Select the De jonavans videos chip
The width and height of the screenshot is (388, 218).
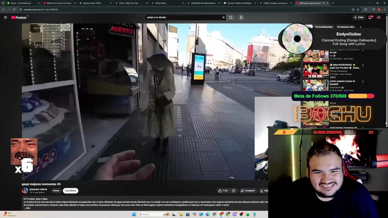pos(346,27)
